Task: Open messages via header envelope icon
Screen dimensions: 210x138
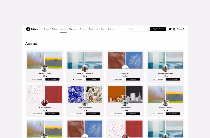Action: pyautogui.click(x=170, y=29)
